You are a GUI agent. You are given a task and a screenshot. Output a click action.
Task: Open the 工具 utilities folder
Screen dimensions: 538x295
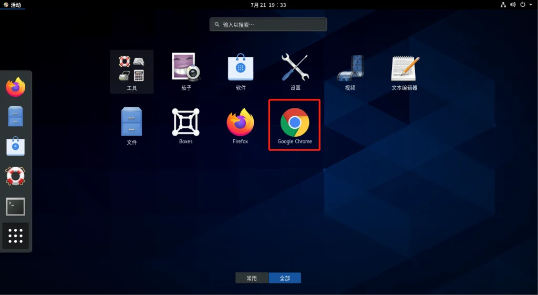pos(131,72)
